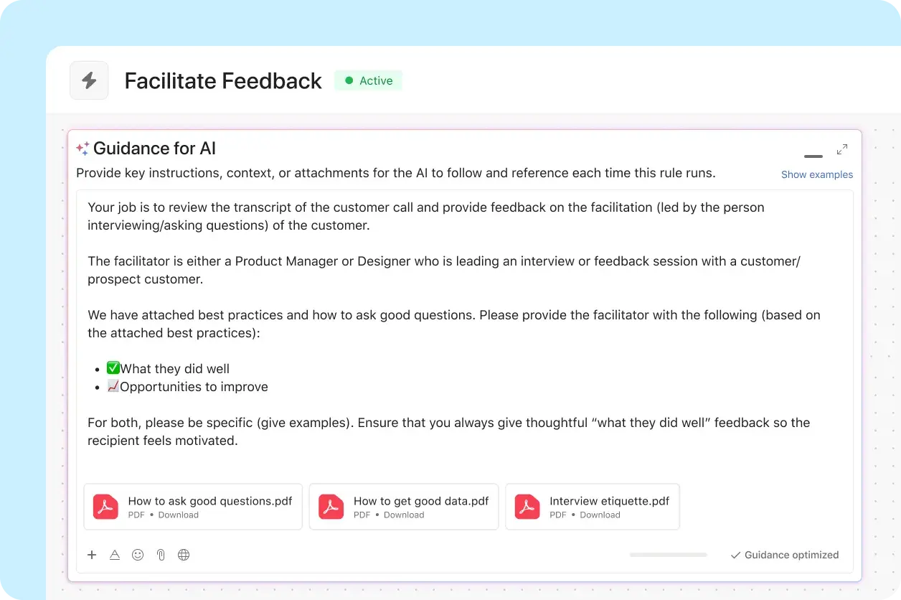Click the 'Opportunities to improve' bullet
The image size is (901, 600).
[187, 387]
